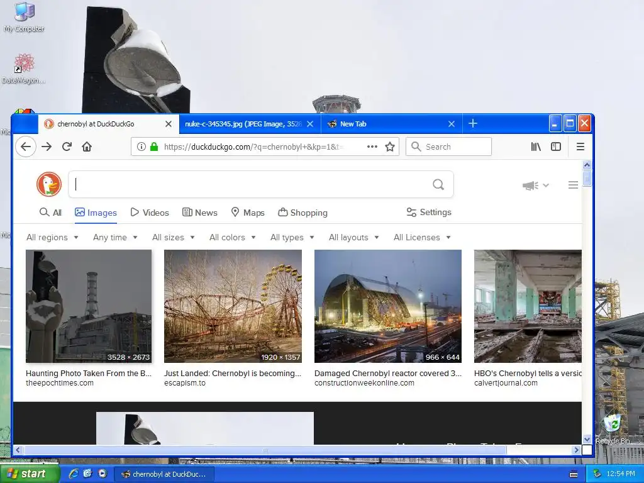The width and height of the screenshot is (644, 483).
Task: Open the 966 × 644 reactor cover thumbnail
Action: coord(387,306)
